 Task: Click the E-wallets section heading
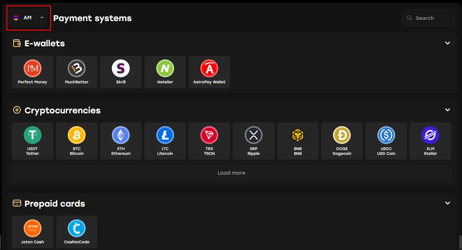tap(45, 43)
